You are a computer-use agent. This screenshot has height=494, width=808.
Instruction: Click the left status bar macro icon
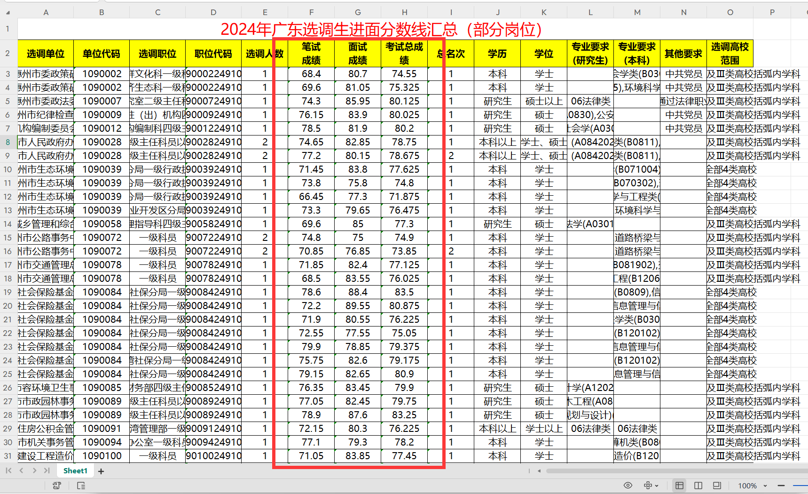tap(57, 486)
